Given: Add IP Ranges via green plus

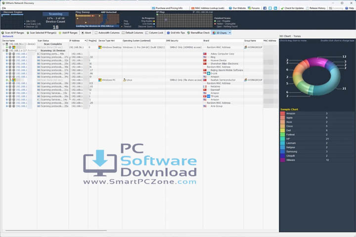Looking at the screenshot, I should 68,33.
